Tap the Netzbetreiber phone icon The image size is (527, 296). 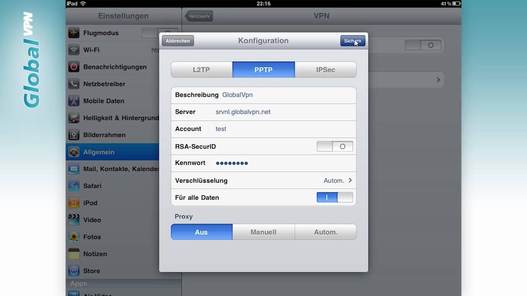74,84
